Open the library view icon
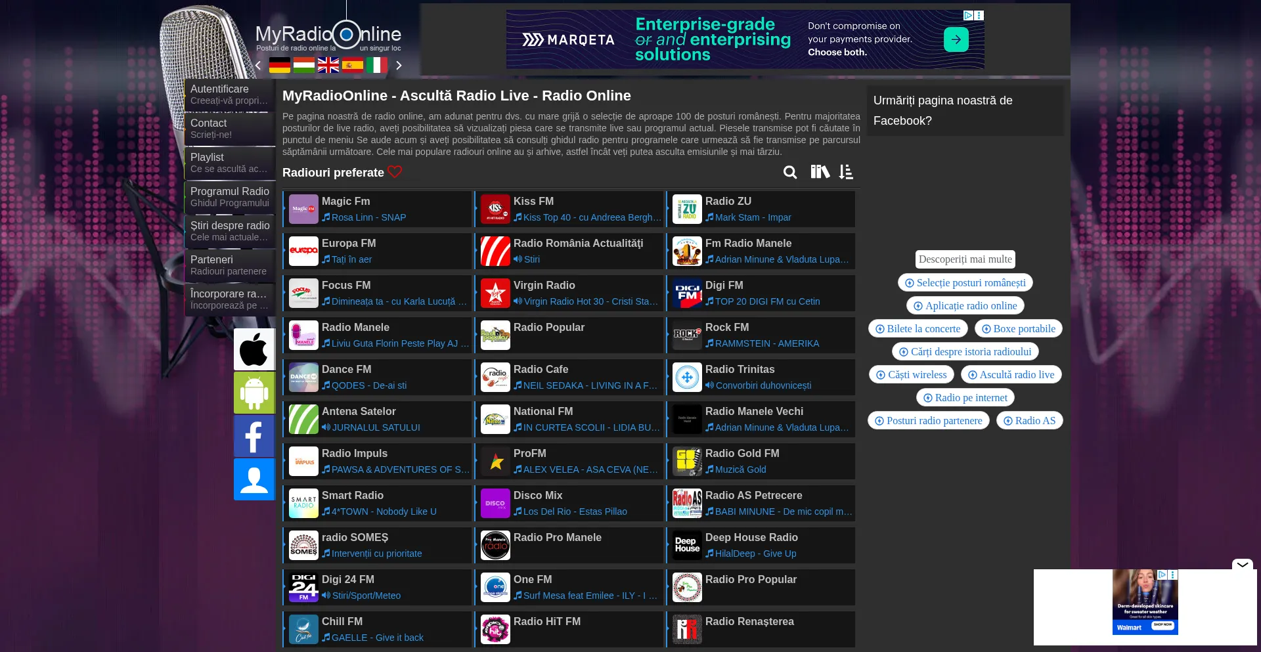Screen dimensions: 1261x652 pyautogui.click(x=819, y=172)
